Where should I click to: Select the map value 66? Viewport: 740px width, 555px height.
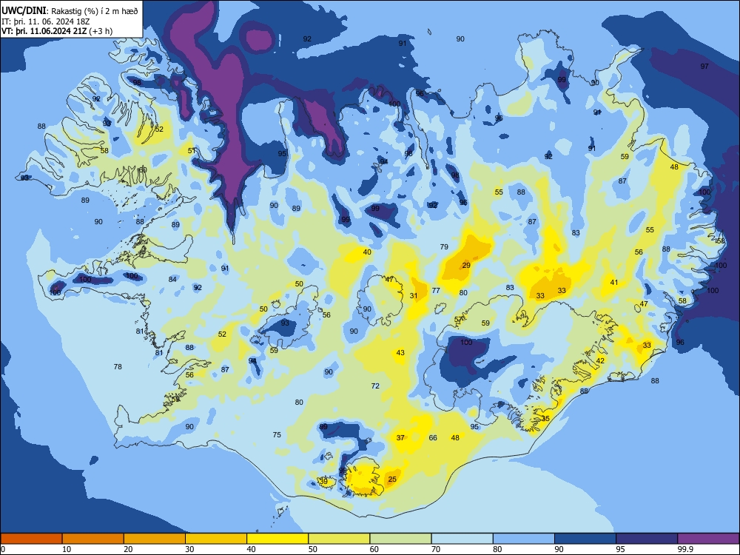(433, 437)
